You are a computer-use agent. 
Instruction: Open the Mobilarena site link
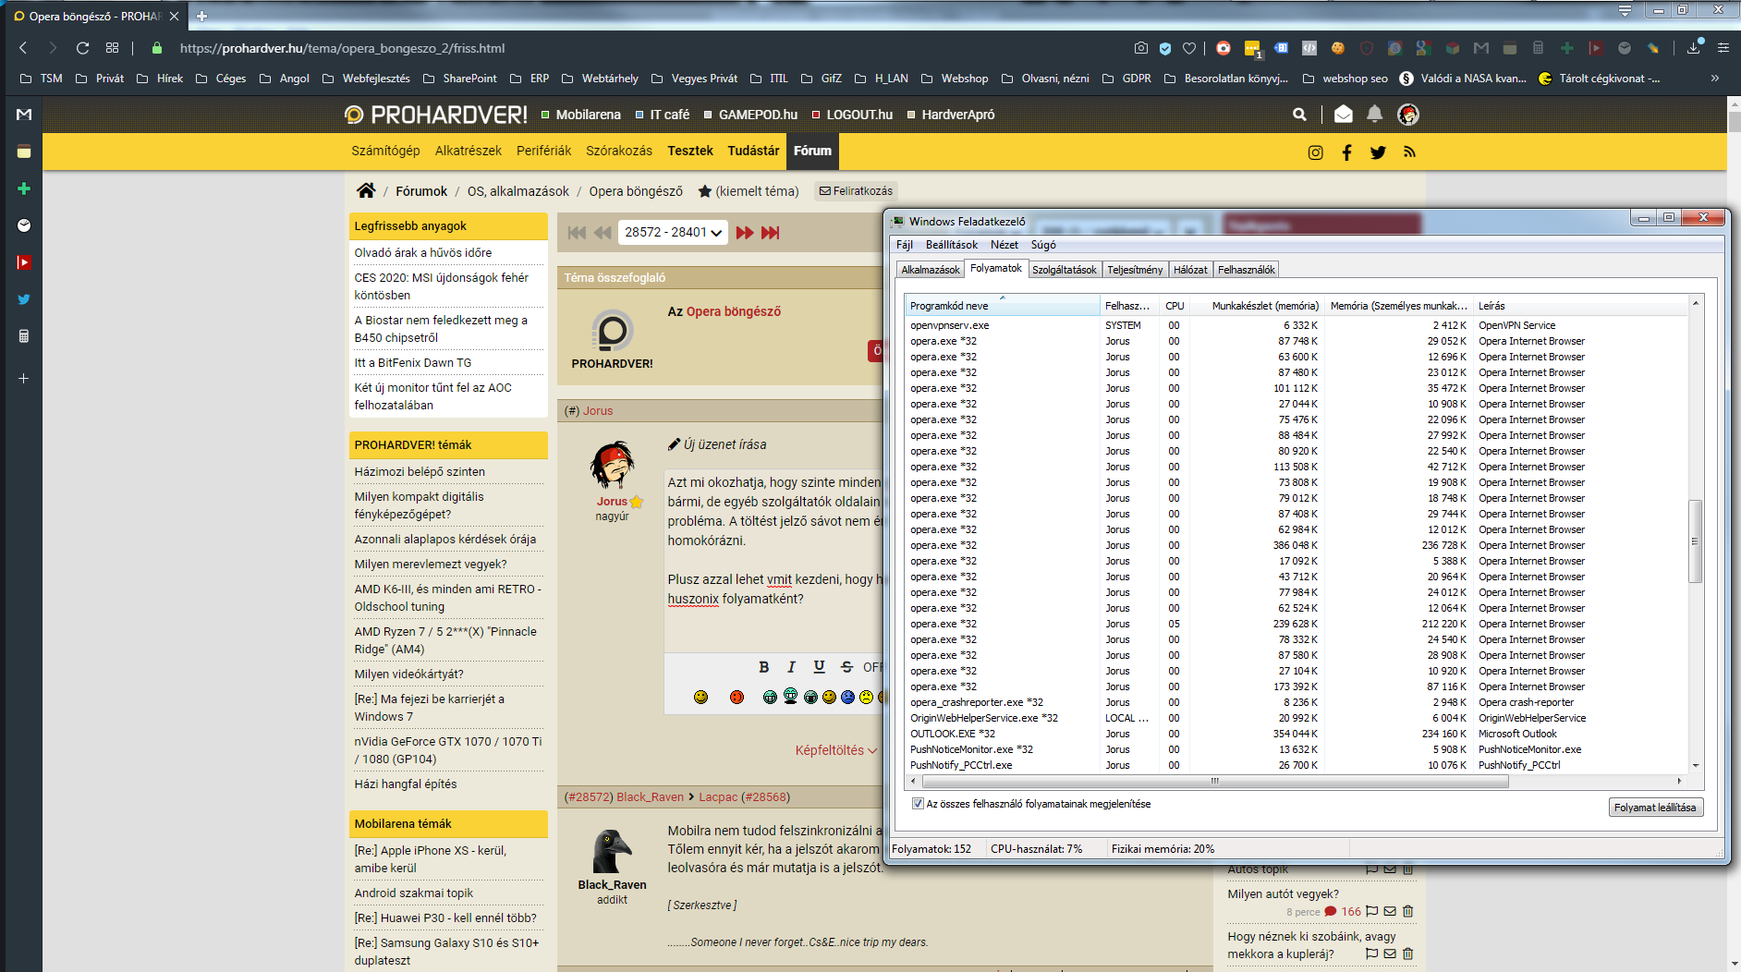coord(581,115)
